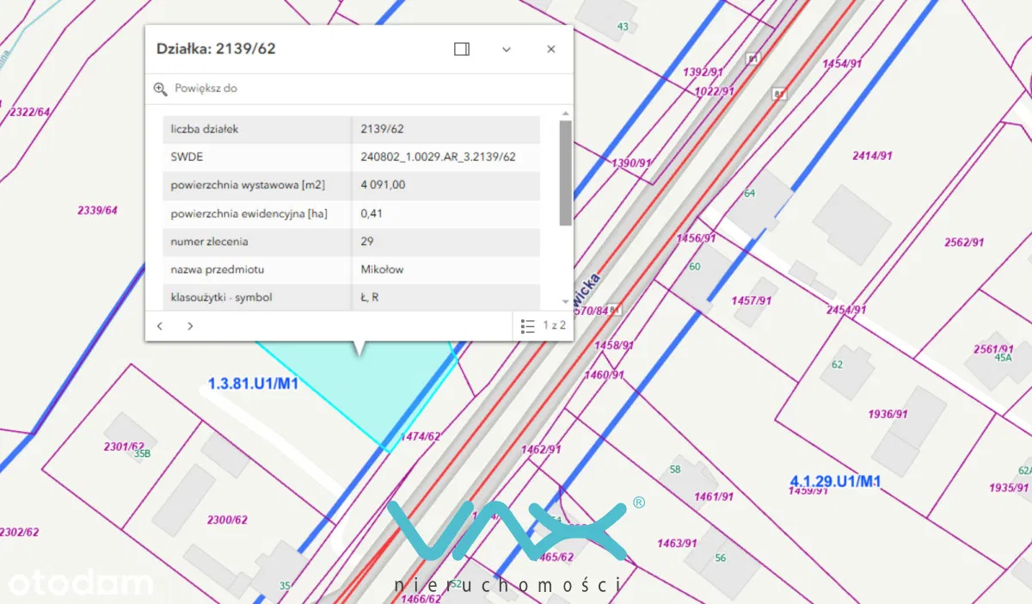Image resolution: width=1032 pixels, height=604 pixels.
Task: Select parcel 1936/91 on the map
Action: [888, 414]
